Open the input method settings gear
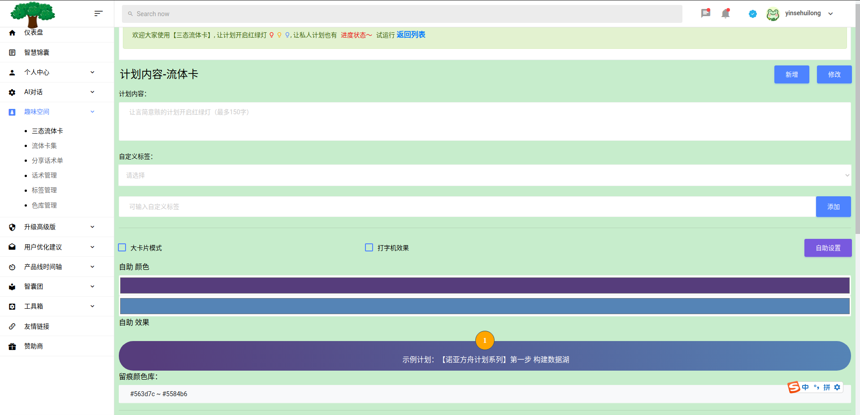860x415 pixels. [837, 387]
